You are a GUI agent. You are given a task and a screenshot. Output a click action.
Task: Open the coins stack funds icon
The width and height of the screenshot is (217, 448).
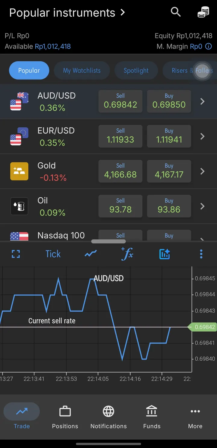203,13
